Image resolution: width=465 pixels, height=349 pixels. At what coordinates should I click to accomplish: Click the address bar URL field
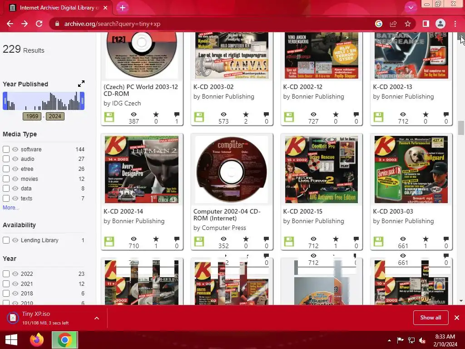[x=208, y=24]
